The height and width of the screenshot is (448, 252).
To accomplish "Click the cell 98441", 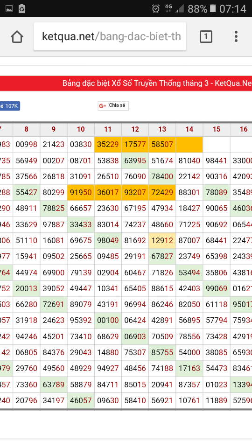I will click(216, 161).
